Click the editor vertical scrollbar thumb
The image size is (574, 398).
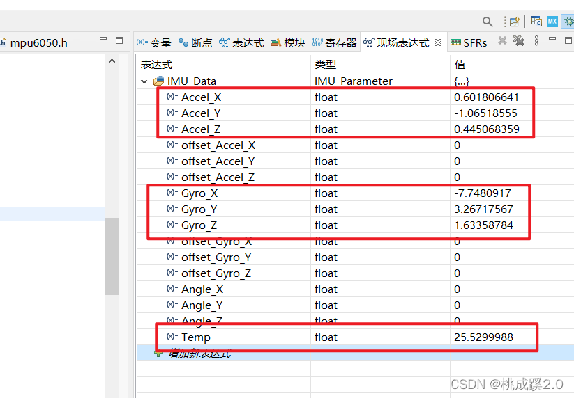tap(112, 256)
